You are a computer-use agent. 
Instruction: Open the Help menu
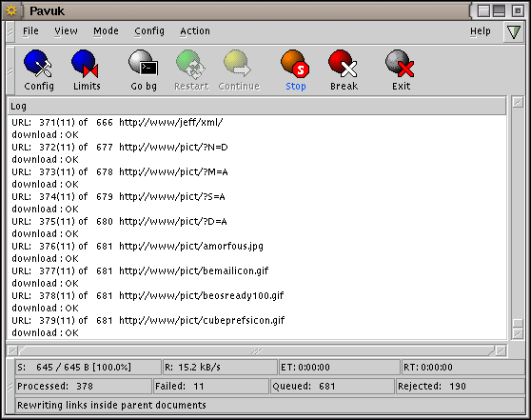click(x=480, y=31)
